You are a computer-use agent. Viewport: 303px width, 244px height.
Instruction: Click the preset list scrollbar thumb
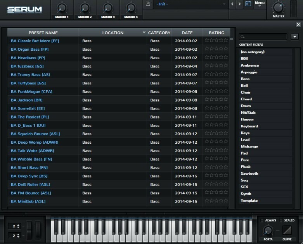coord(232,39)
